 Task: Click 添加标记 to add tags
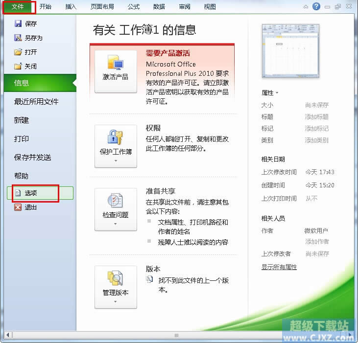317,129
